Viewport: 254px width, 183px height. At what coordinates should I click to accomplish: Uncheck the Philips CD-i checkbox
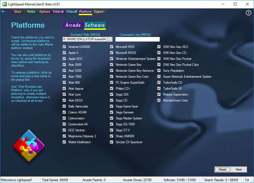coord(111,88)
